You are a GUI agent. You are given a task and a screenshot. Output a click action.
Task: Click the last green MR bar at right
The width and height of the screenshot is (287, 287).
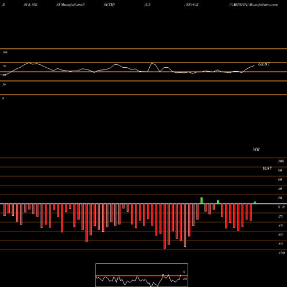coord(255,203)
